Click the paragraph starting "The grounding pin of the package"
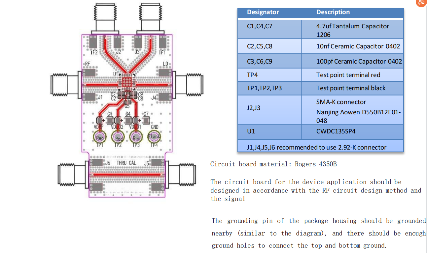The width and height of the screenshot is (427, 253). point(319,233)
